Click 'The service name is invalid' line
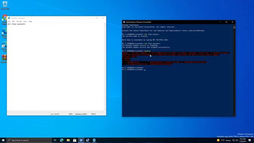 (x=135, y=36)
